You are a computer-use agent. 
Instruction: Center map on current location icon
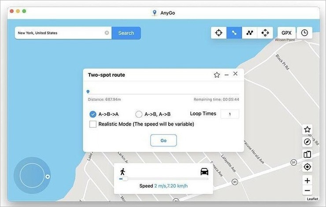click(307, 167)
